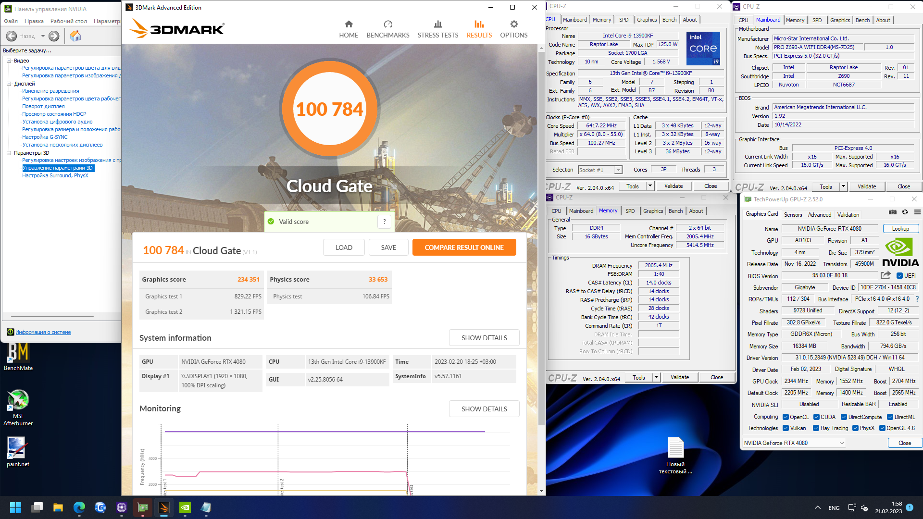The height and width of the screenshot is (519, 923).
Task: Open the paint.net desktop shortcut
Action: tap(18, 452)
